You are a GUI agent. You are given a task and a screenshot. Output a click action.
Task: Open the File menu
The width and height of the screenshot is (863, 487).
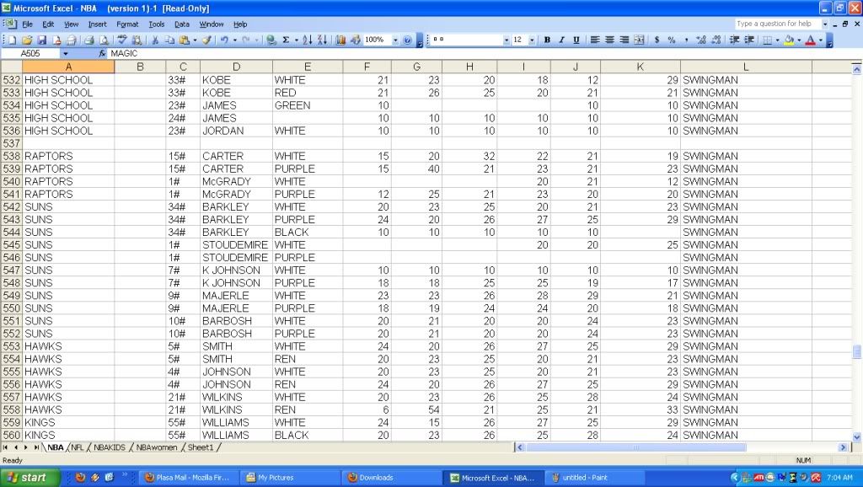click(x=28, y=24)
